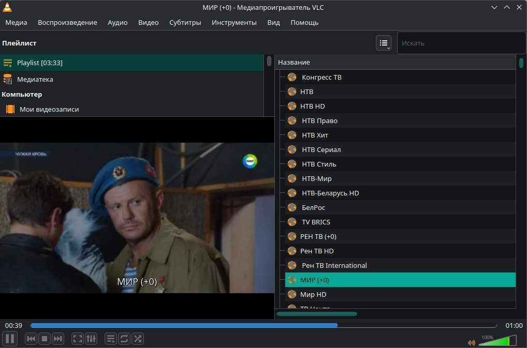Stop playback with the stop button
The image size is (527, 348).
pyautogui.click(x=45, y=339)
